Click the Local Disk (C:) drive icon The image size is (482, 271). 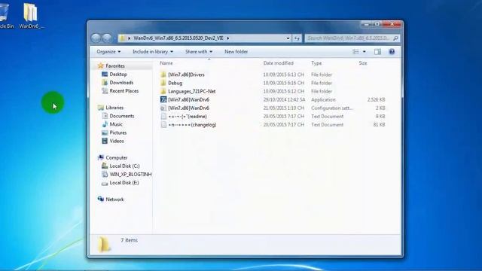click(105, 166)
